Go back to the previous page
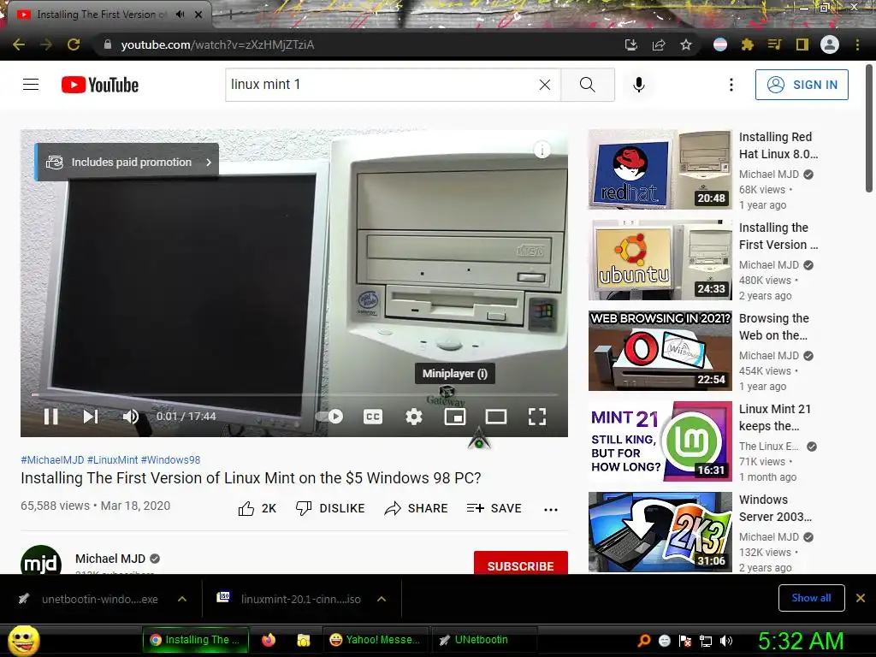This screenshot has width=876, height=657. (x=19, y=44)
